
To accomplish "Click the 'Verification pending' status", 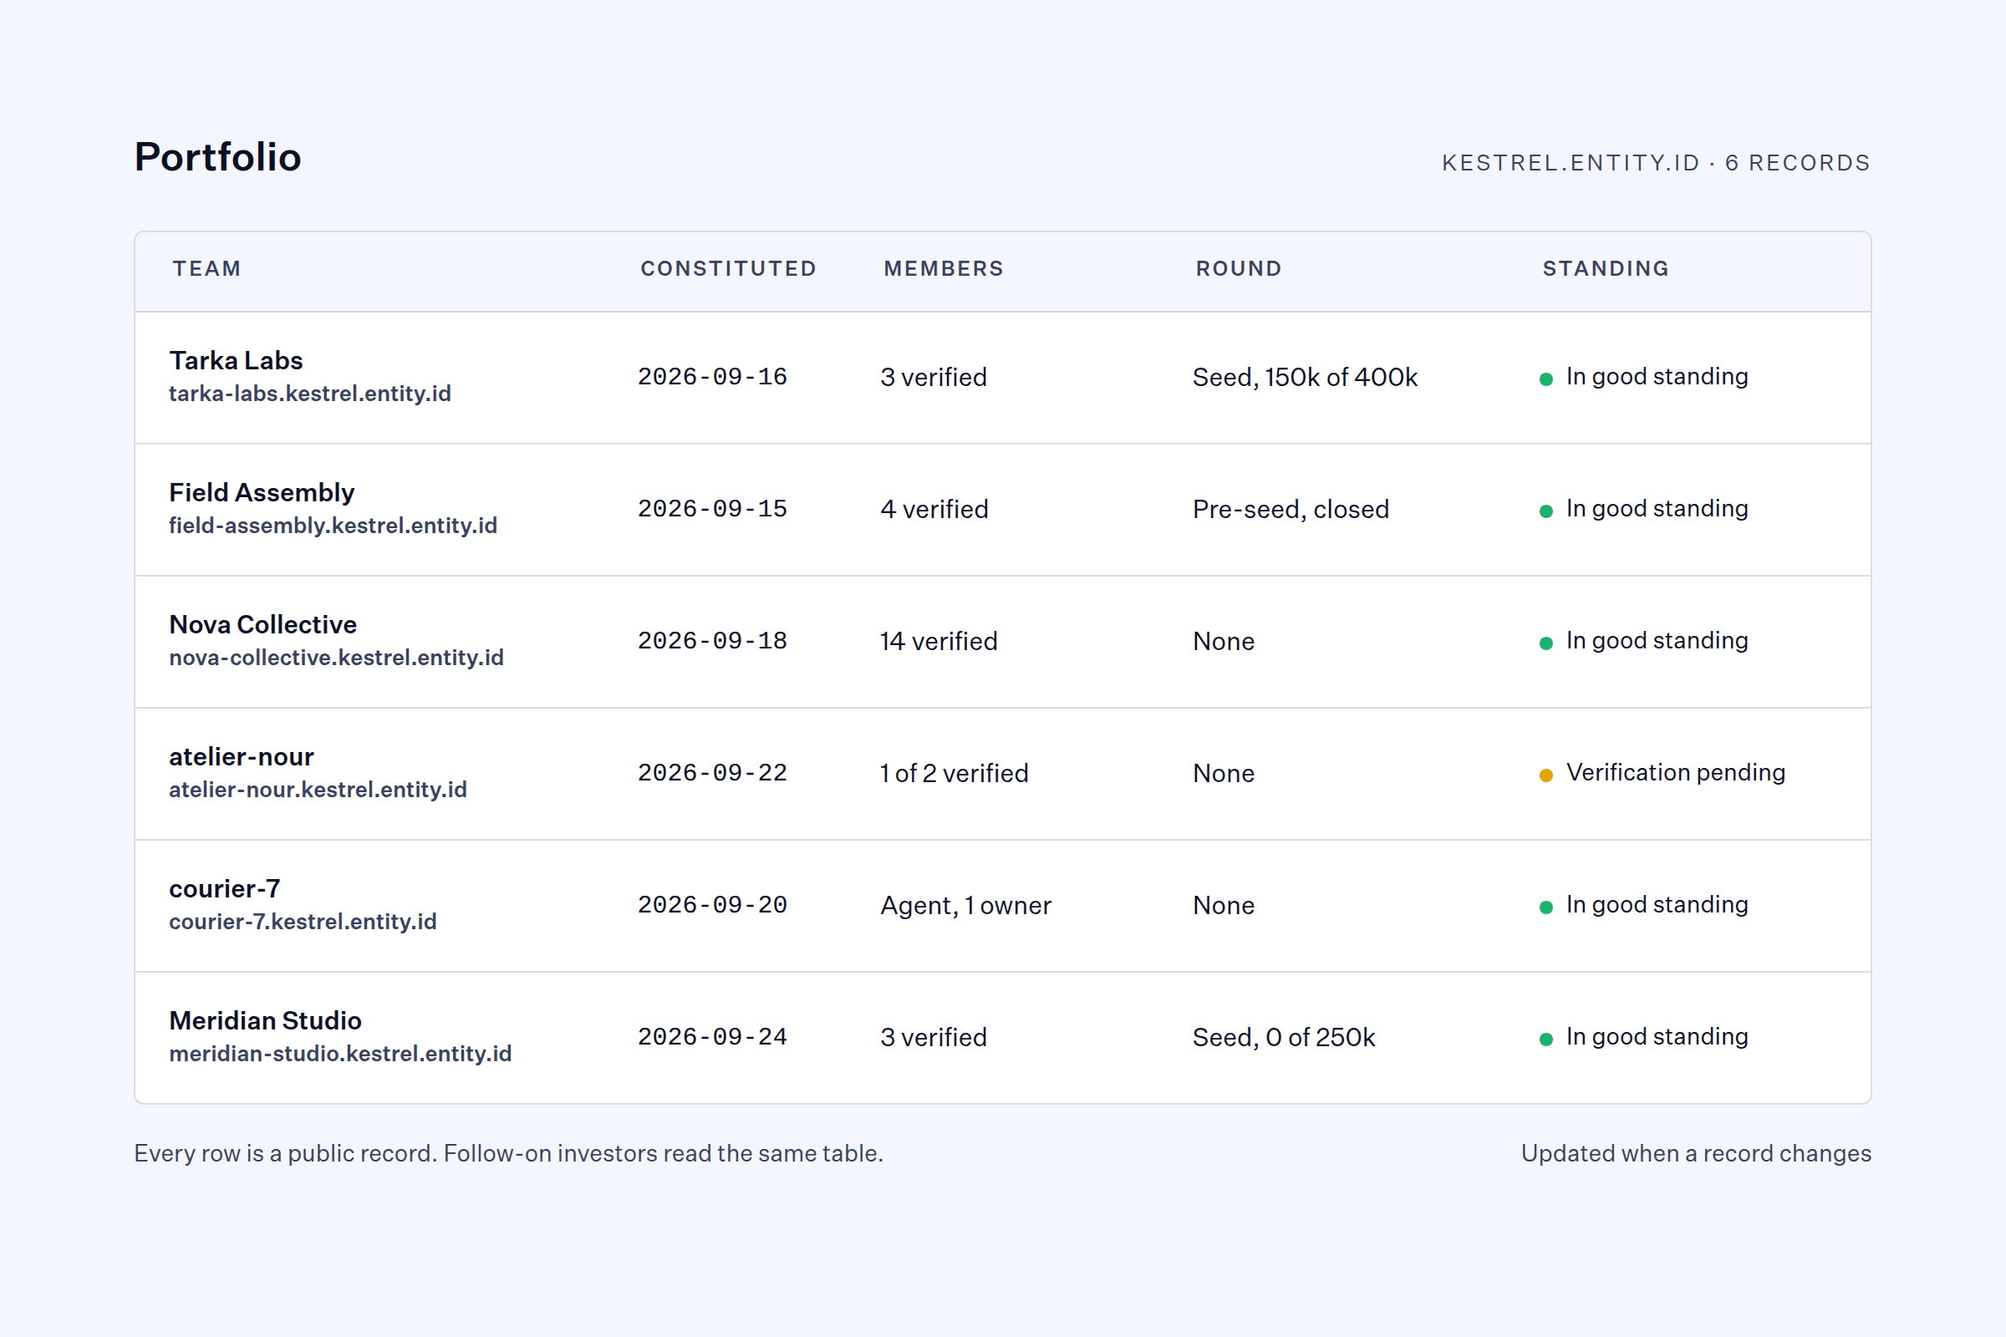I will pyautogui.click(x=1675, y=772).
